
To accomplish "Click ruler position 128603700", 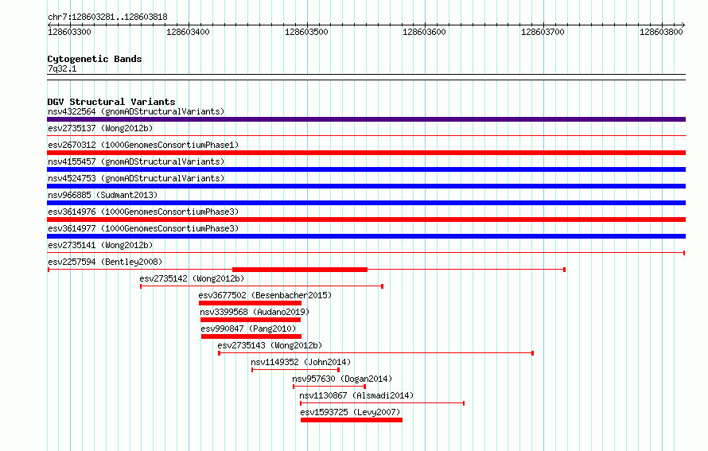I will [x=543, y=32].
